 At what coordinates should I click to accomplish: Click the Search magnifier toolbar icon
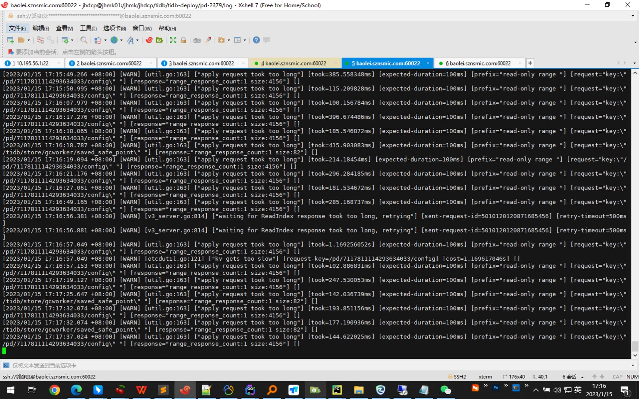tap(84, 40)
